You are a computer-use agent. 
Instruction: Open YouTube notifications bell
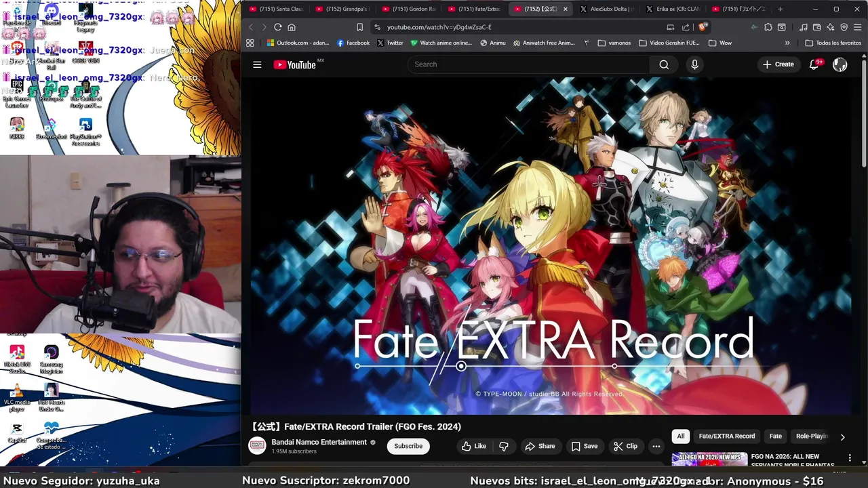click(814, 64)
